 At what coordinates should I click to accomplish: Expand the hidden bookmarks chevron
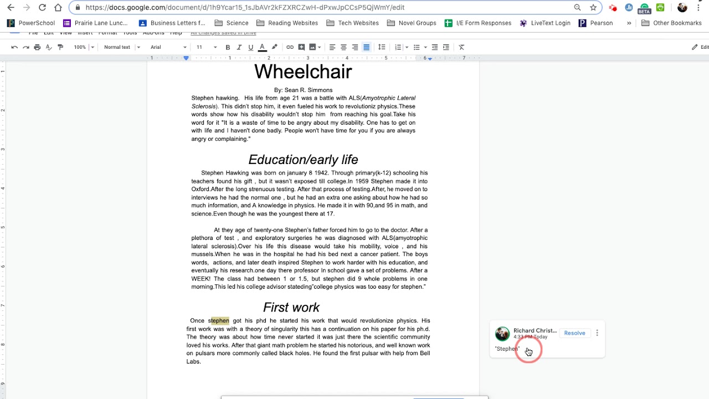(x=629, y=23)
